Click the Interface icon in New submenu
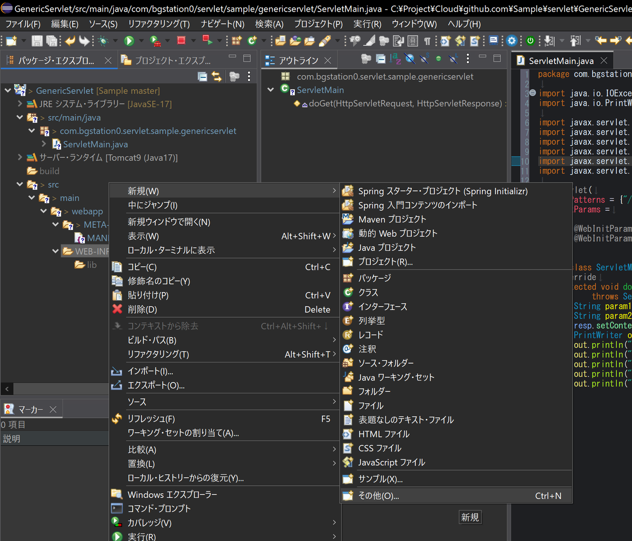 click(348, 306)
